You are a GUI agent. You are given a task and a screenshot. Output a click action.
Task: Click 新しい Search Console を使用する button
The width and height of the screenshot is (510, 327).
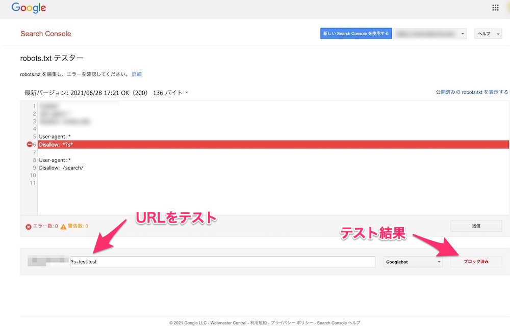(356, 34)
